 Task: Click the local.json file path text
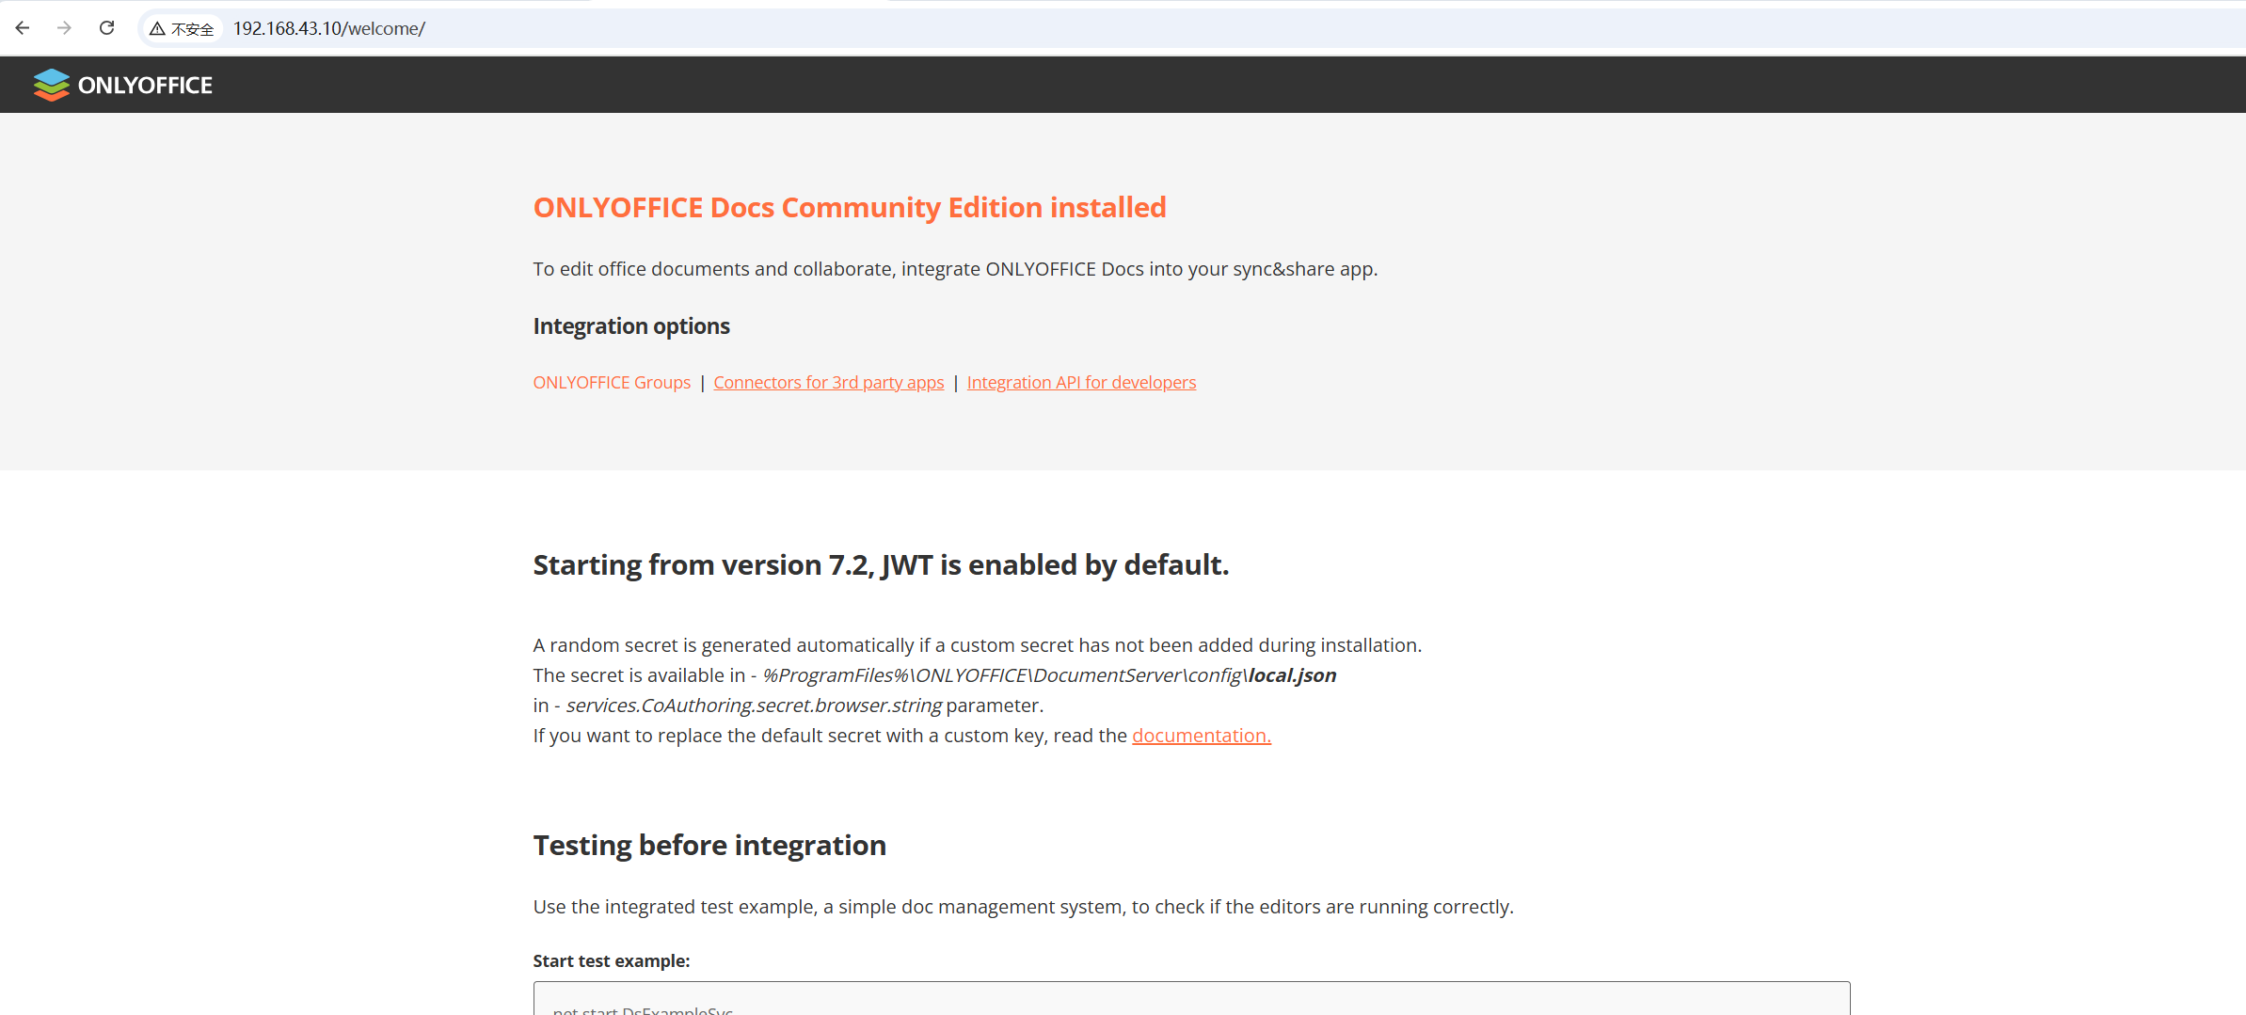tap(1049, 675)
